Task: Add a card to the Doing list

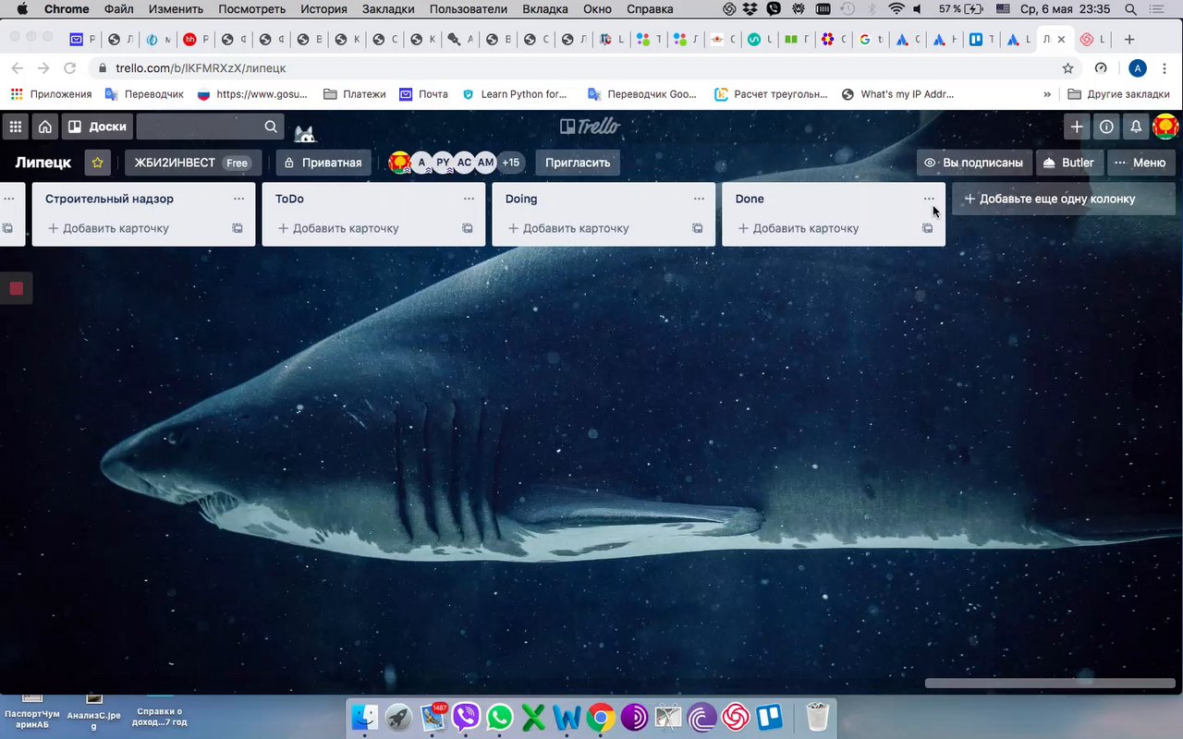Action: tap(568, 228)
